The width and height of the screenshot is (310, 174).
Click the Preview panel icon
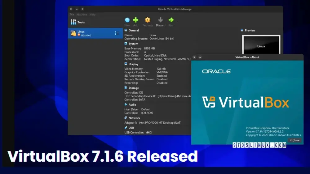242,30
